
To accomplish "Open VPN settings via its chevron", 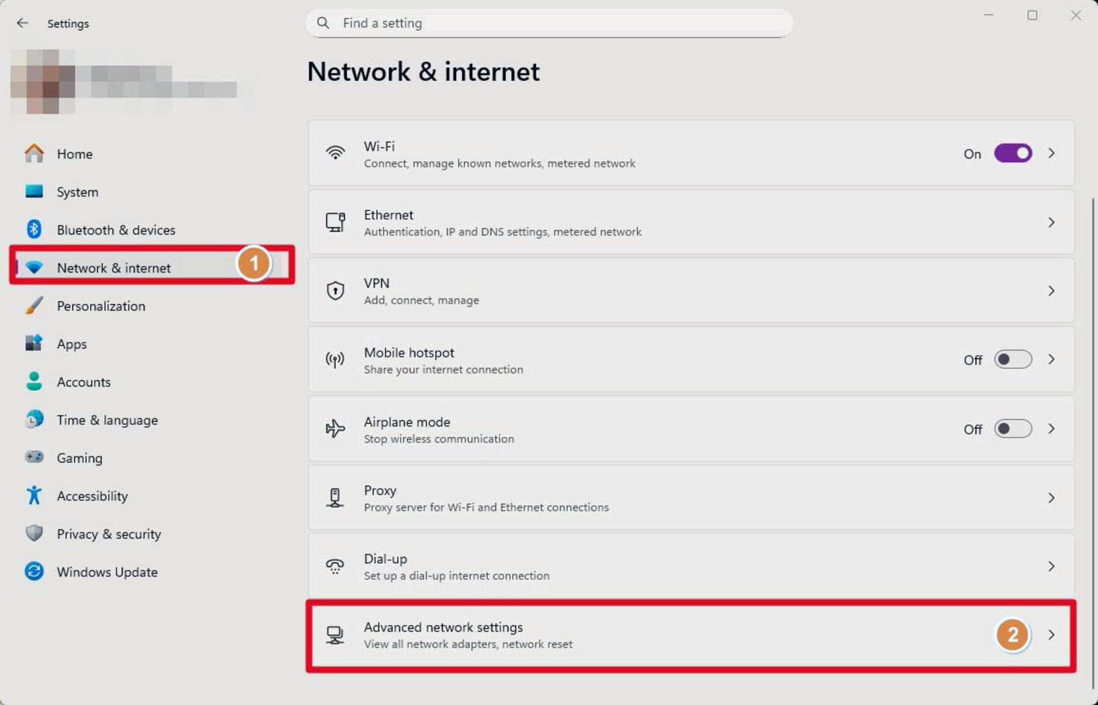I will [1052, 291].
